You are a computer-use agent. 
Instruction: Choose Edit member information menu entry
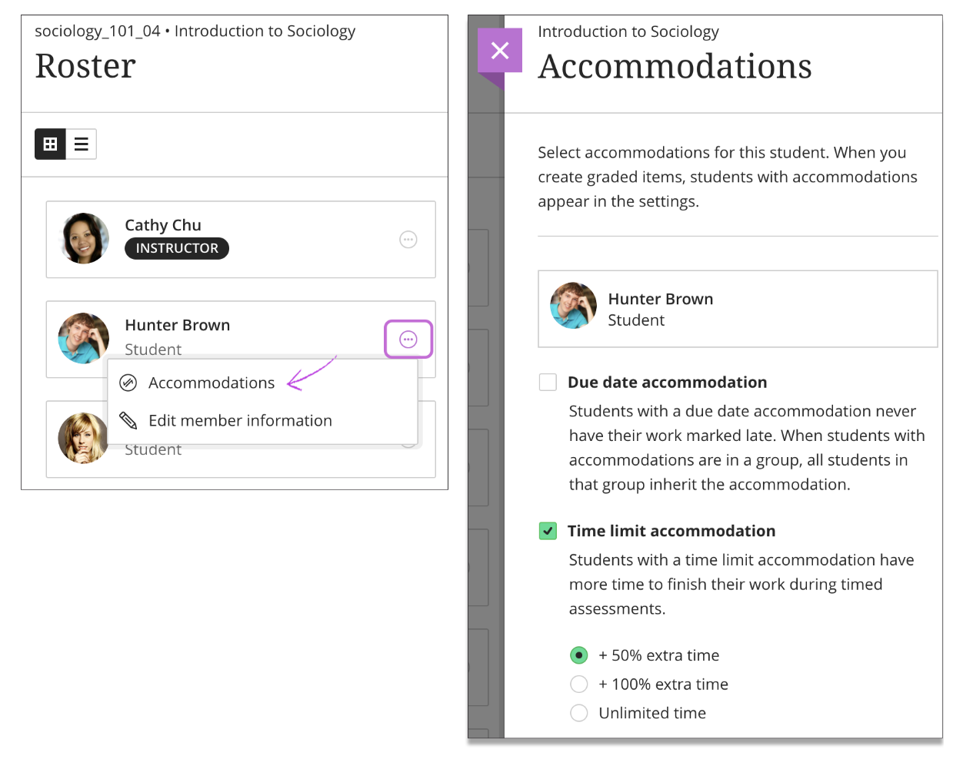pyautogui.click(x=240, y=420)
